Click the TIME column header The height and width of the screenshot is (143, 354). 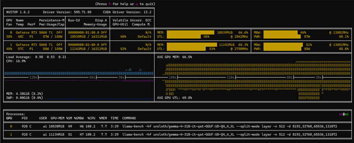coord(114,118)
